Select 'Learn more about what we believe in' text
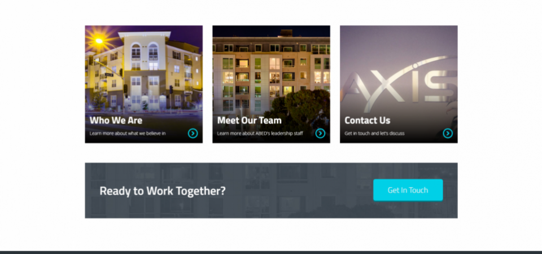 (x=128, y=133)
